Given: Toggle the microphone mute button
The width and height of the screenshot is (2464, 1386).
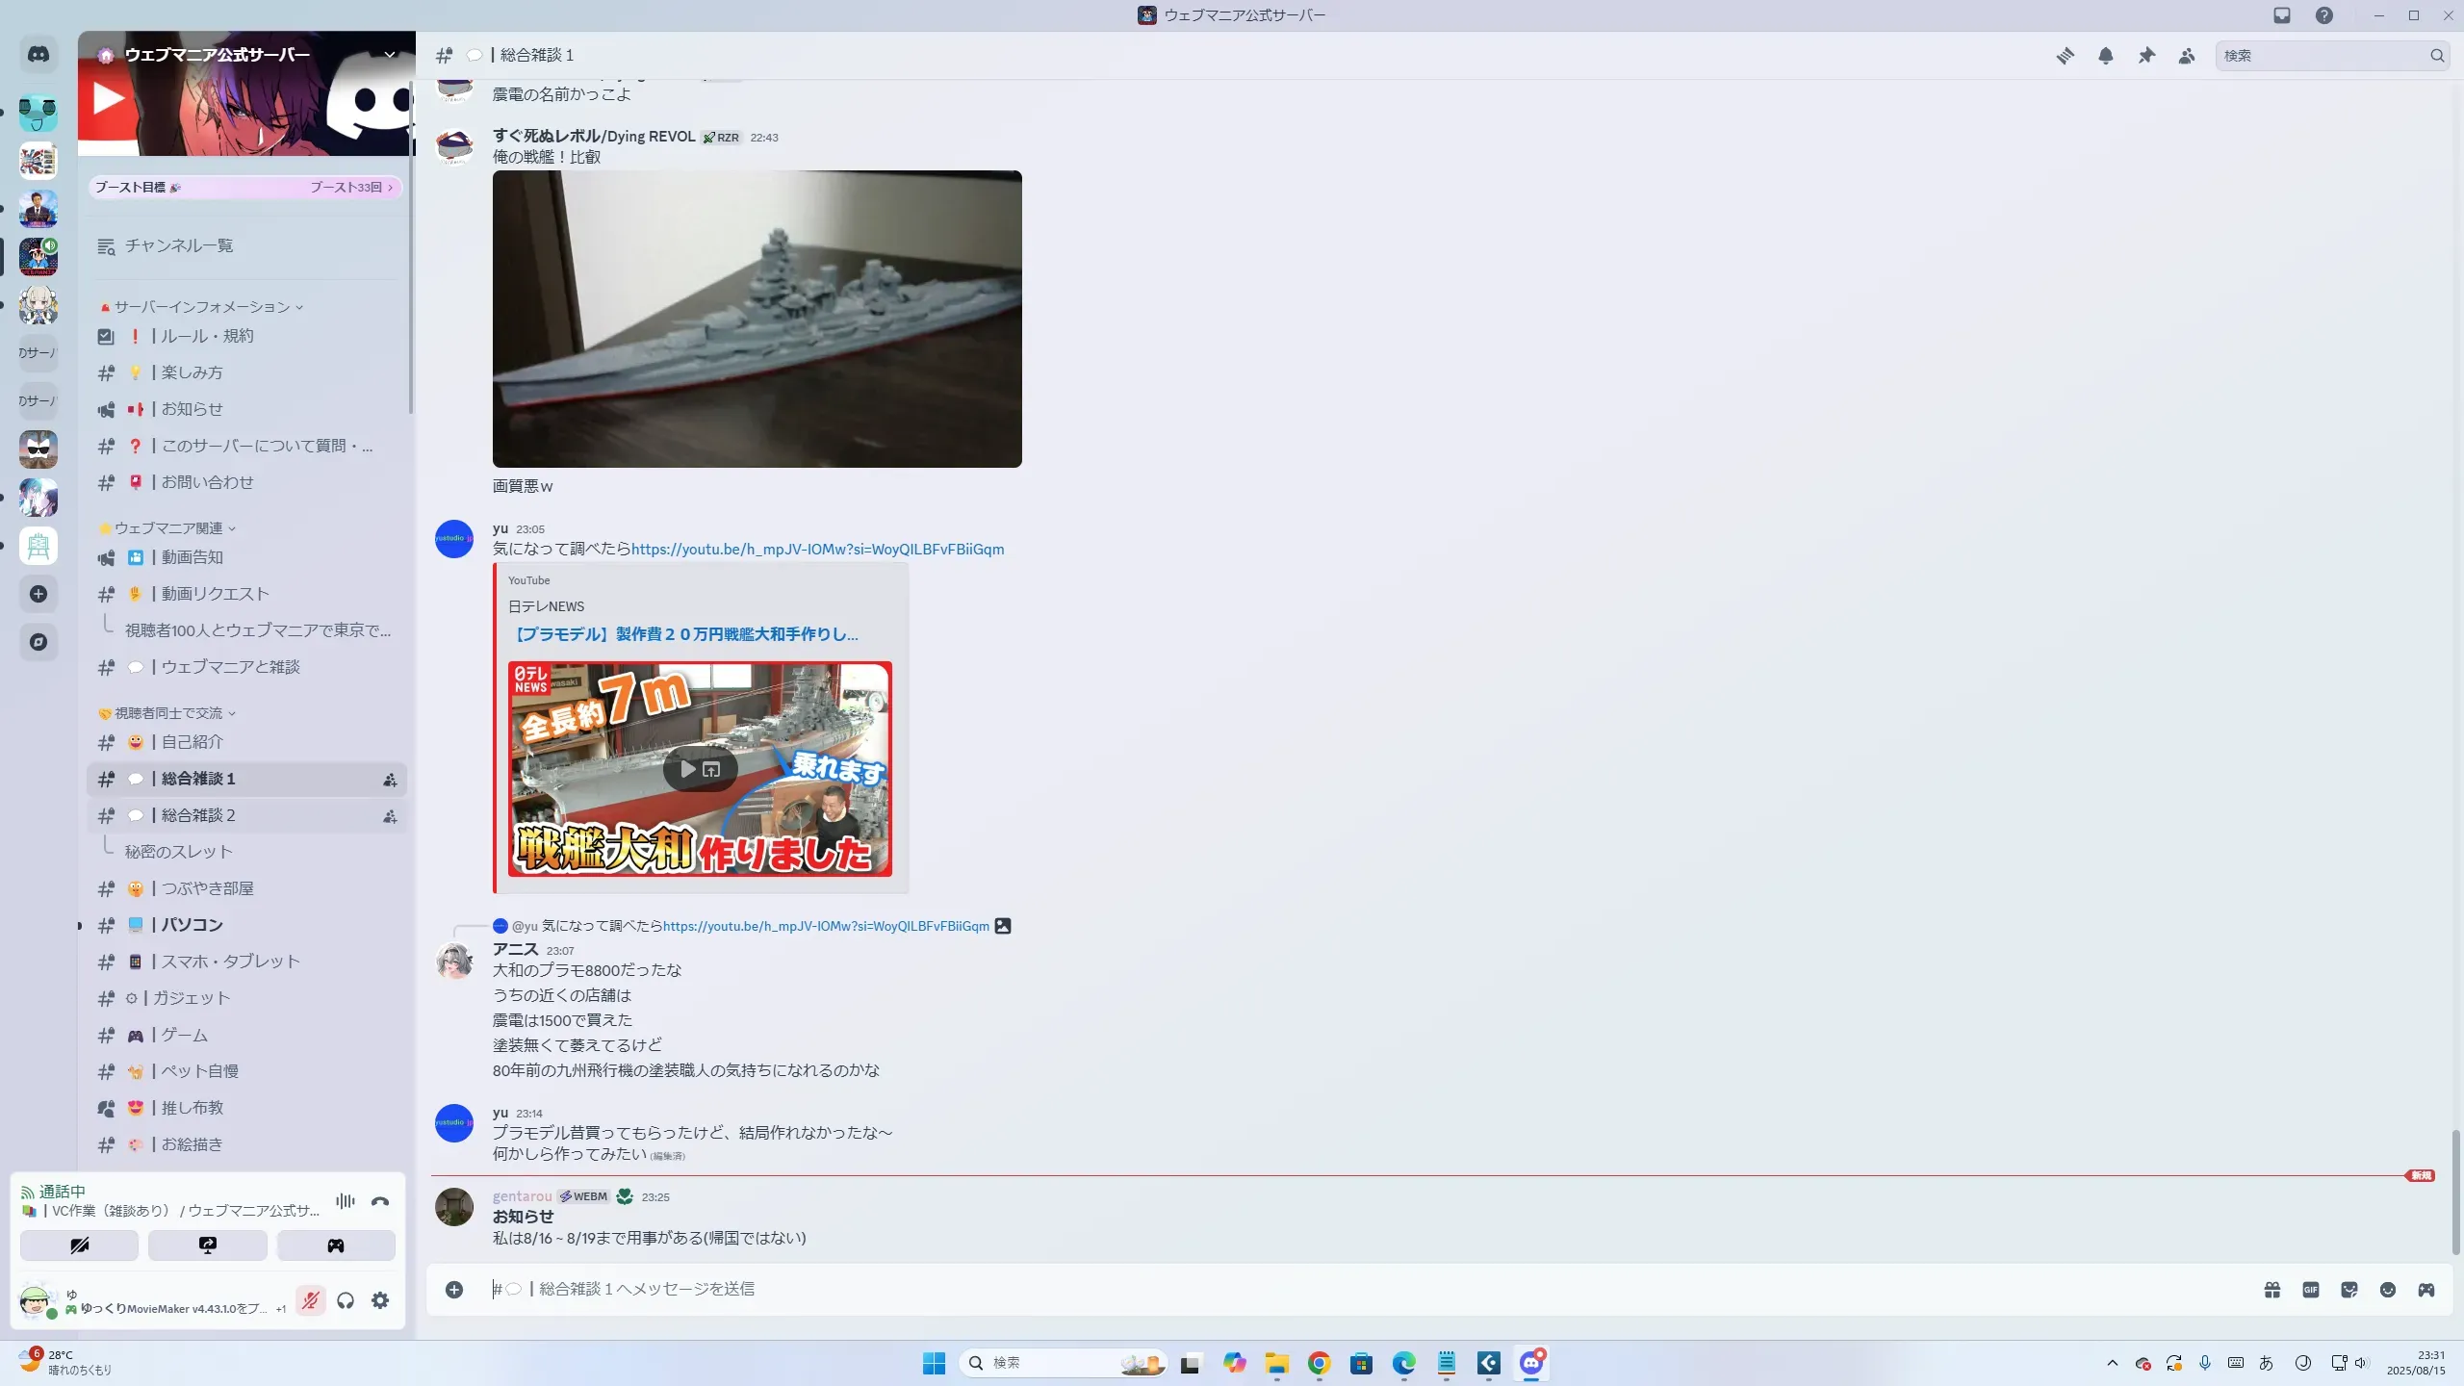Looking at the screenshot, I should (x=310, y=1301).
